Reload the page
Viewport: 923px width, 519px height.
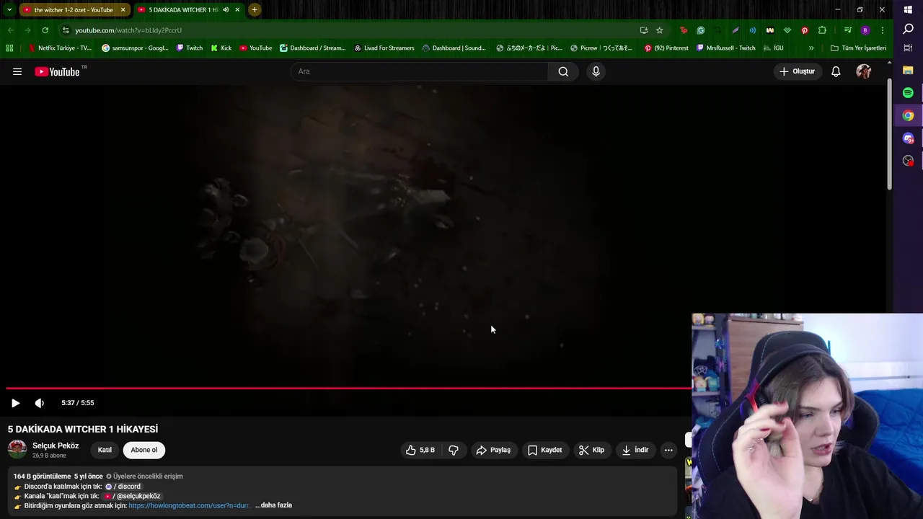(x=45, y=30)
